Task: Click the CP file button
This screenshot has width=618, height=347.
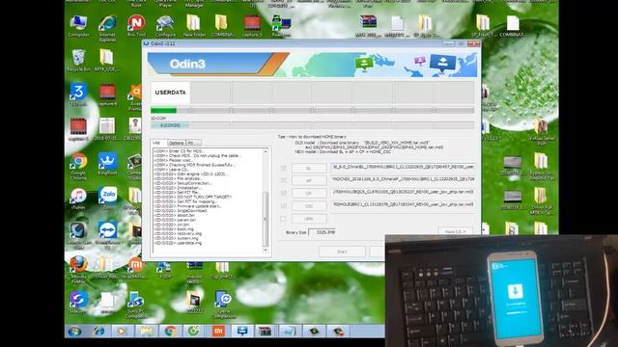Action: click(309, 193)
